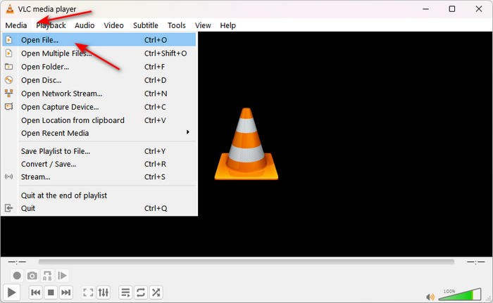Screen dimensions: 493x303
Task: Choose Save Playlist to File...
Action: [99, 151]
